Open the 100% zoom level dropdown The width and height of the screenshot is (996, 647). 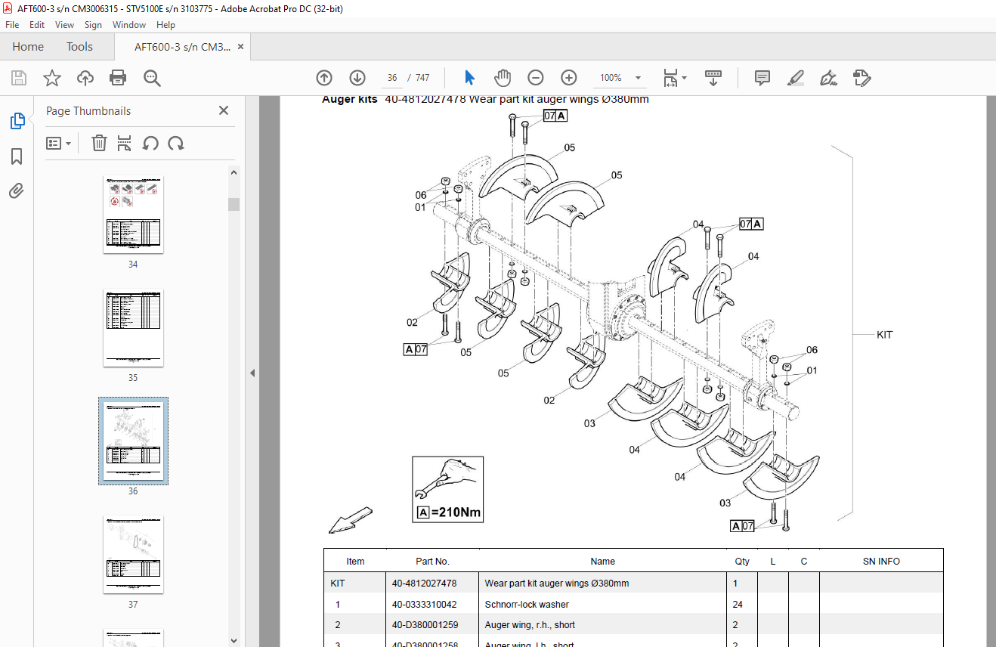tap(638, 78)
